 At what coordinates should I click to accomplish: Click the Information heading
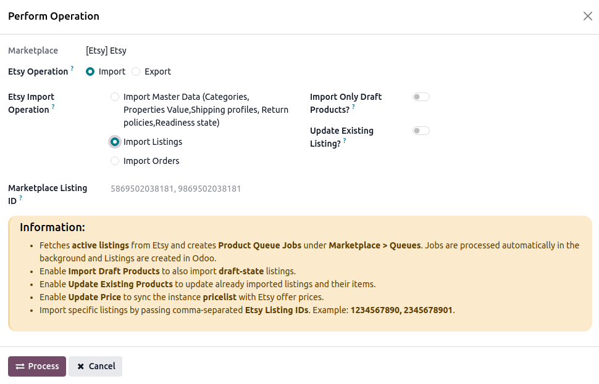(x=52, y=227)
